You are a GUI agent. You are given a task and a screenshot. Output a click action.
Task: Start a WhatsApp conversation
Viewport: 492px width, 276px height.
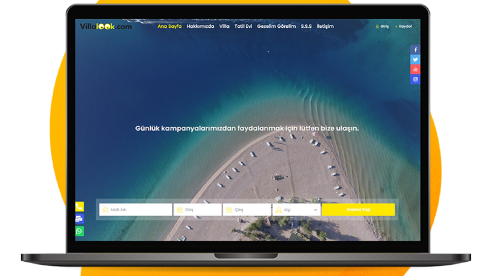click(79, 231)
